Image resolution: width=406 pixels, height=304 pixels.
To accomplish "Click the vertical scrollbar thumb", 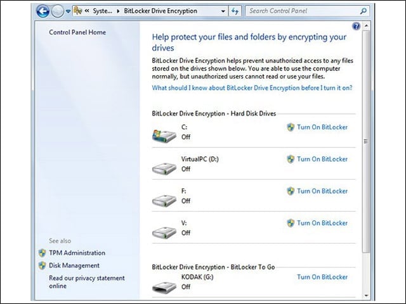I will (x=366, y=142).
